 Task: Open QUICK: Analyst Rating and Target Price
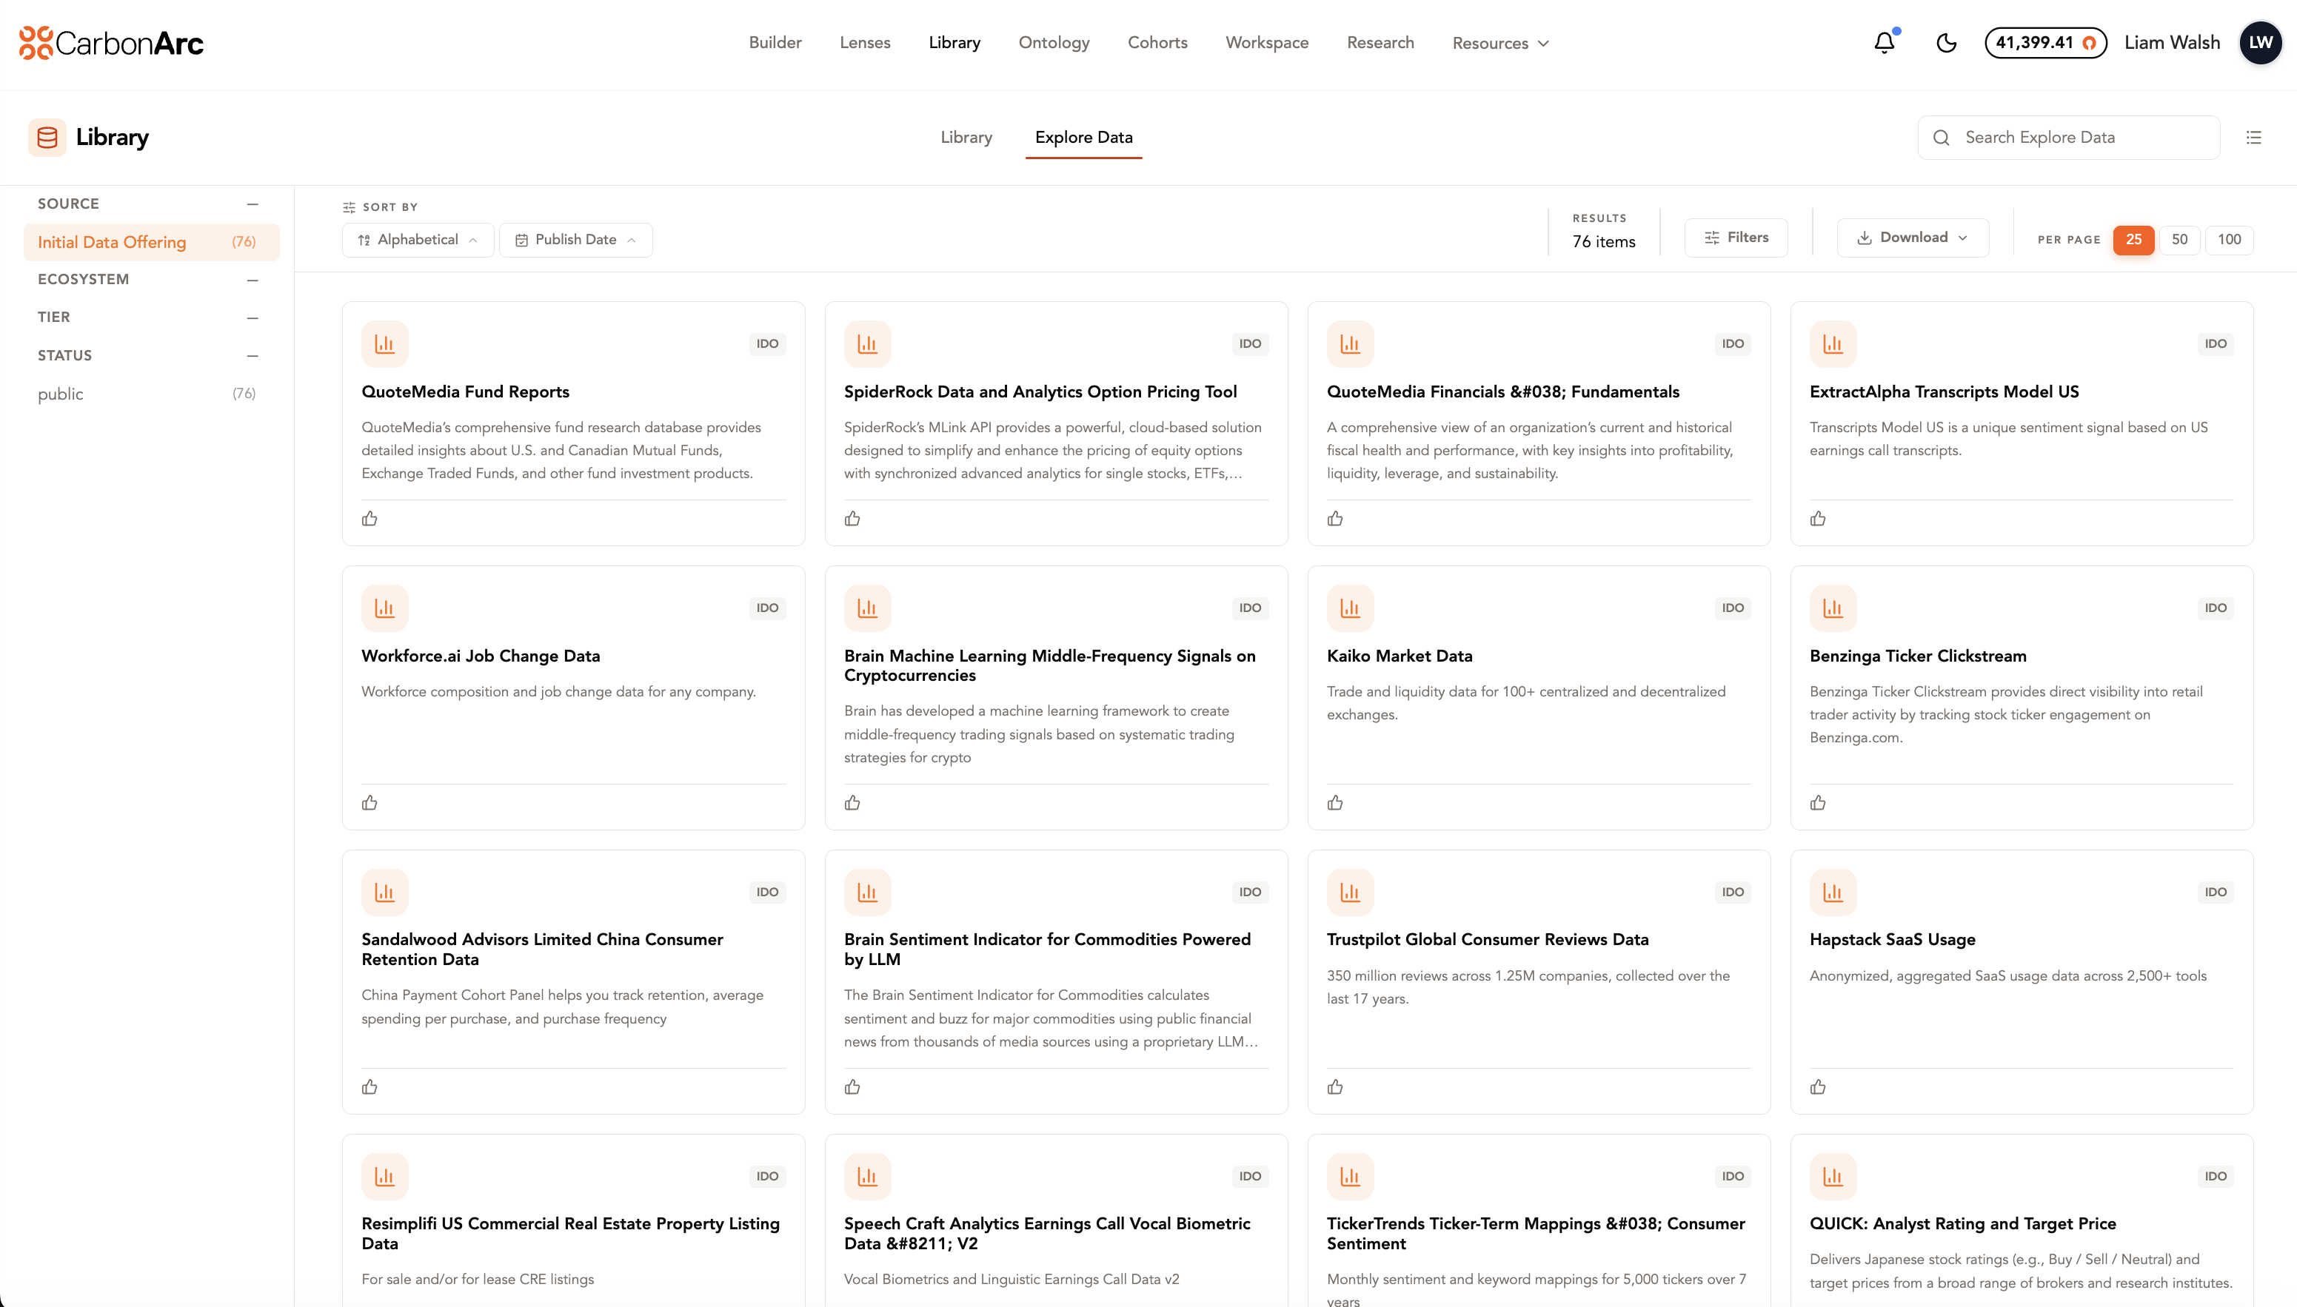coord(1962,1223)
